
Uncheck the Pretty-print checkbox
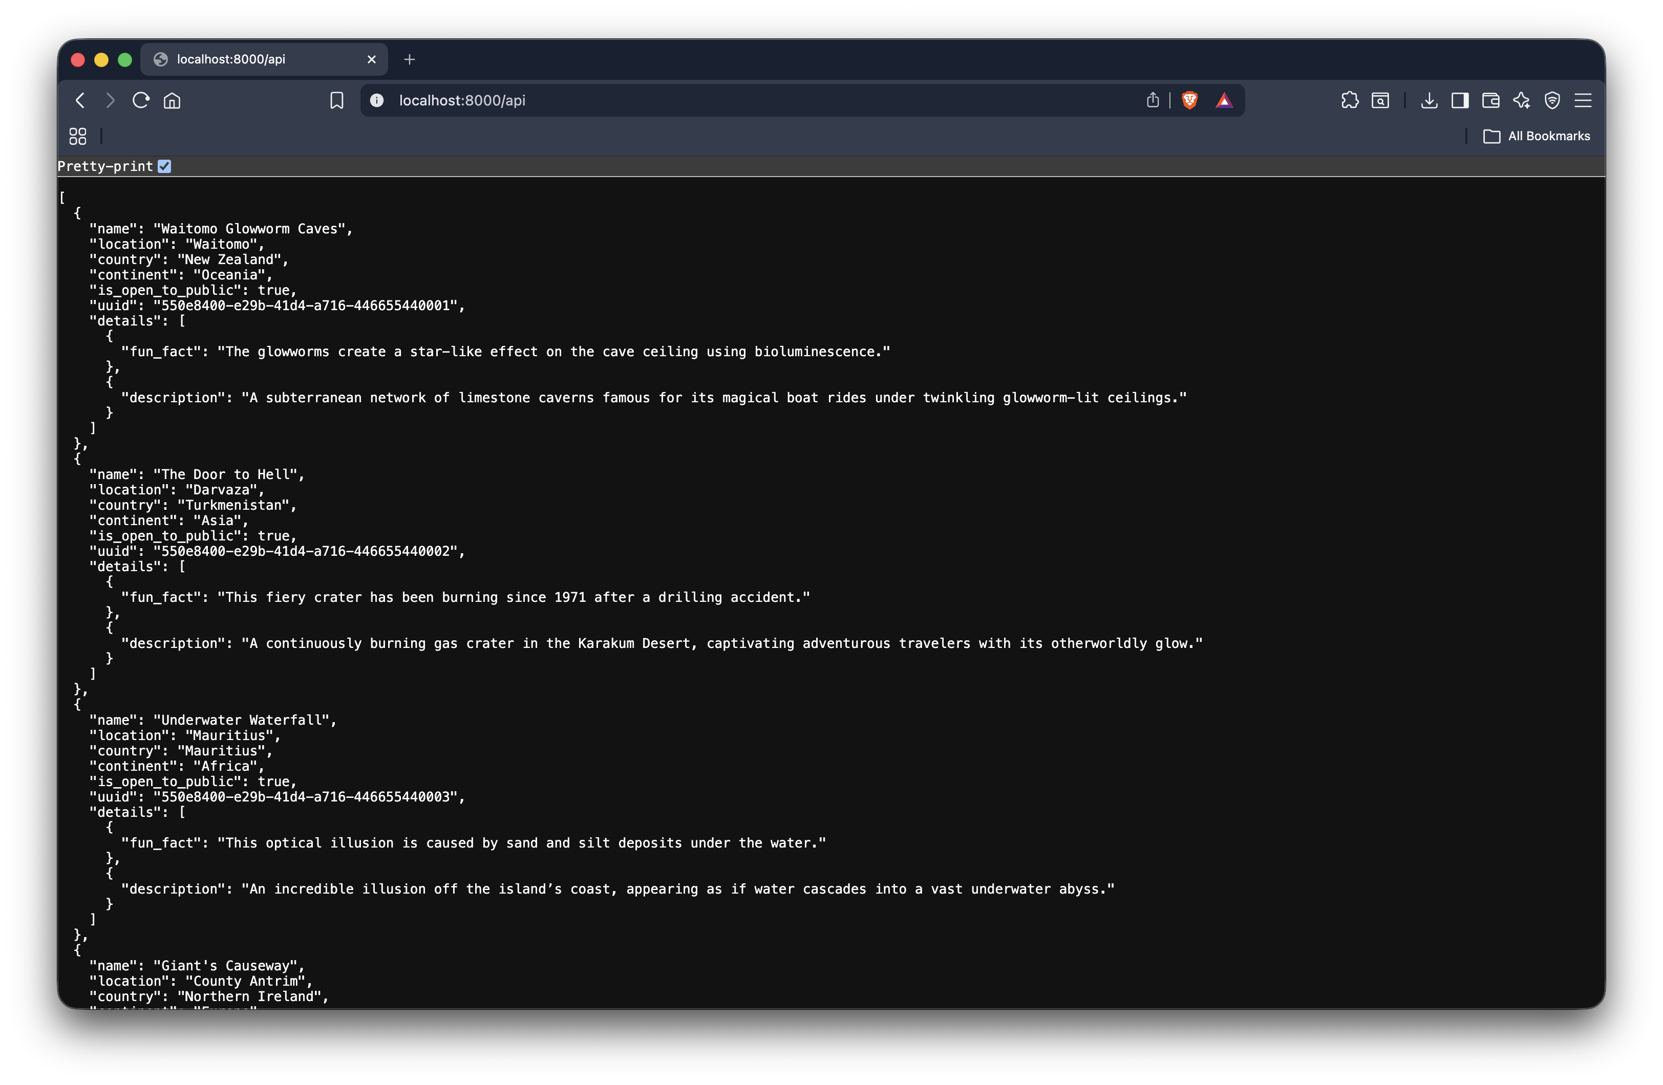164,166
